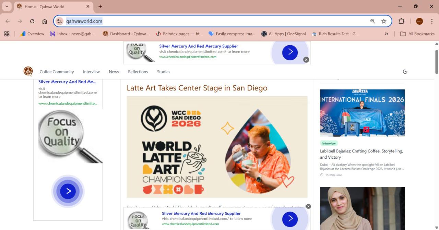
Task: Close the top banner ad
Action: [306, 60]
